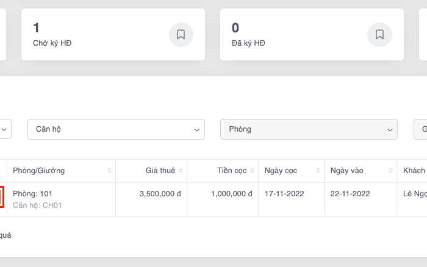The height and width of the screenshot is (267, 427).
Task: Select the 3,500,000 đ rent price cell
Action: click(160, 194)
